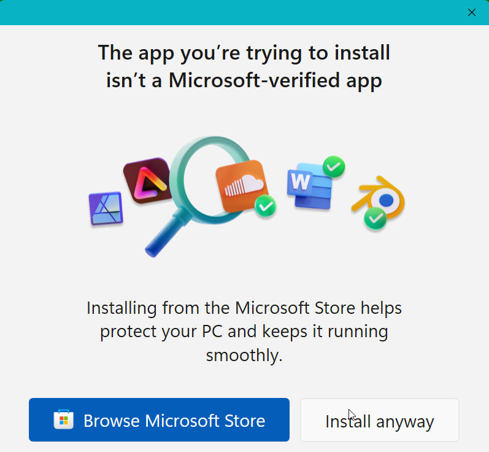Click the text "Installing from the Microsoft Store helps"

[244, 308]
